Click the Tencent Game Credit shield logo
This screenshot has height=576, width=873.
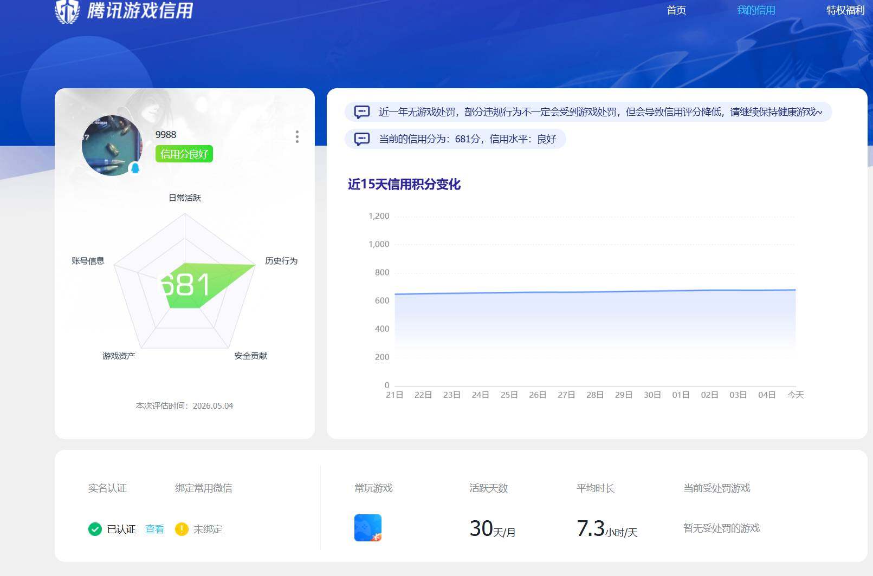67,11
